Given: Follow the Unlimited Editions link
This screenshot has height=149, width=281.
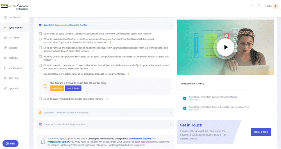Looking at the screenshot, I should 141,139.
